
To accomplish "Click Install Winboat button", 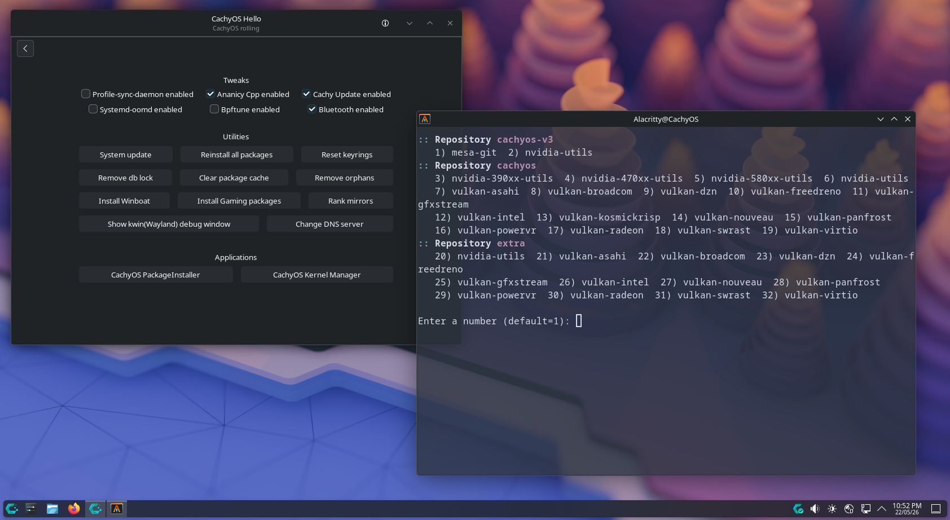I will coord(124,201).
